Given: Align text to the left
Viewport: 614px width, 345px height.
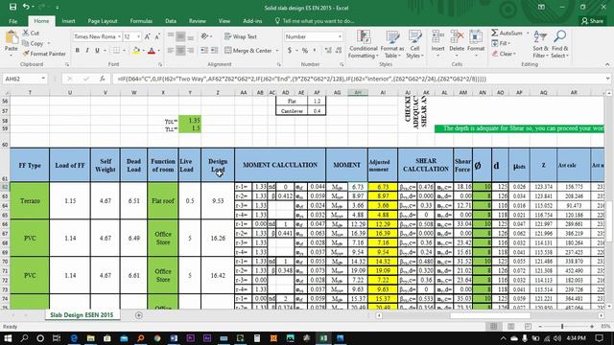Looking at the screenshot, I should tap(171, 51).
